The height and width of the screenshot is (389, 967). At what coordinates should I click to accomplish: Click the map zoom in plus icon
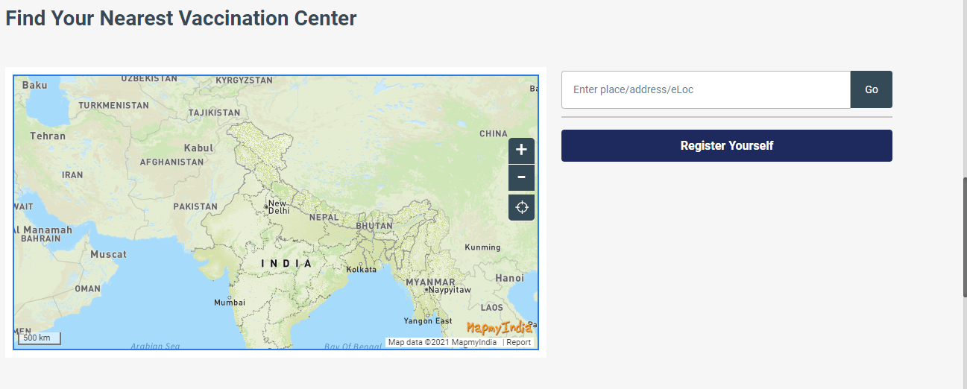coord(521,150)
